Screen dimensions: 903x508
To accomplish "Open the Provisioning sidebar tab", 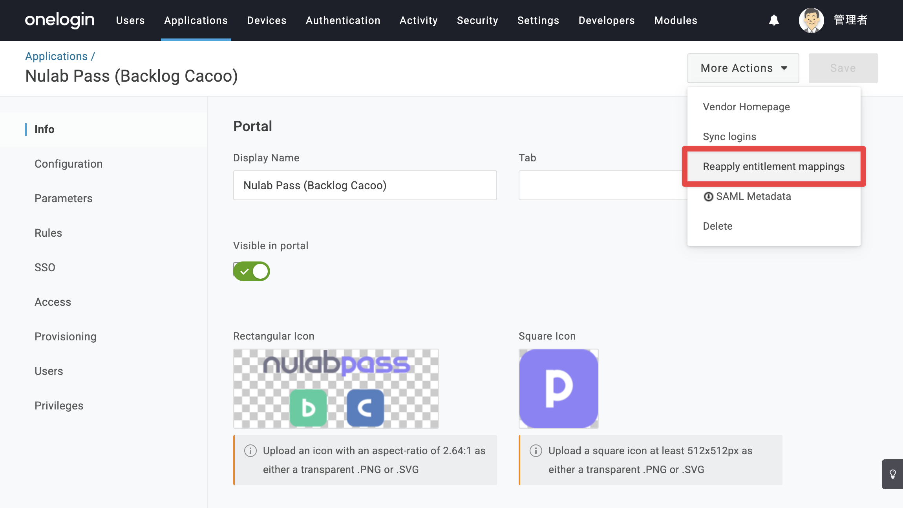I will pyautogui.click(x=104, y=336).
